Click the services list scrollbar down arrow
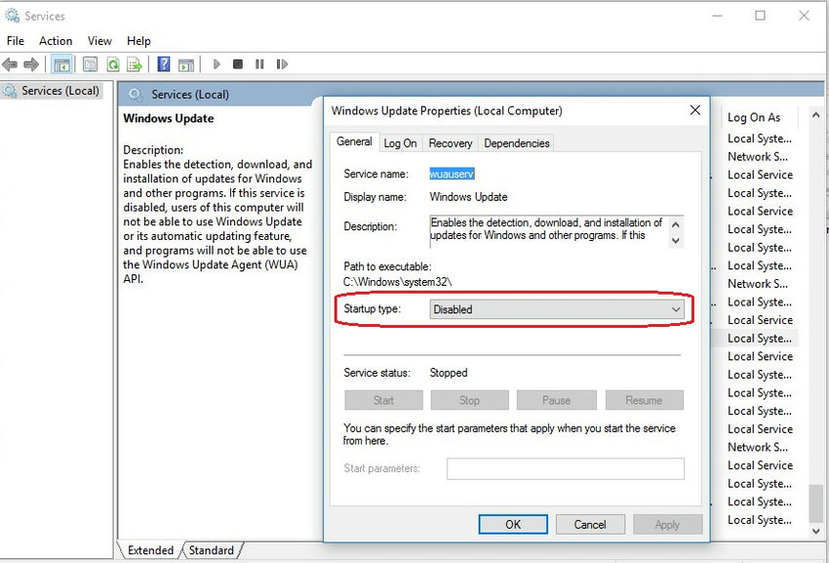This screenshot has height=563, width=829. (x=815, y=531)
